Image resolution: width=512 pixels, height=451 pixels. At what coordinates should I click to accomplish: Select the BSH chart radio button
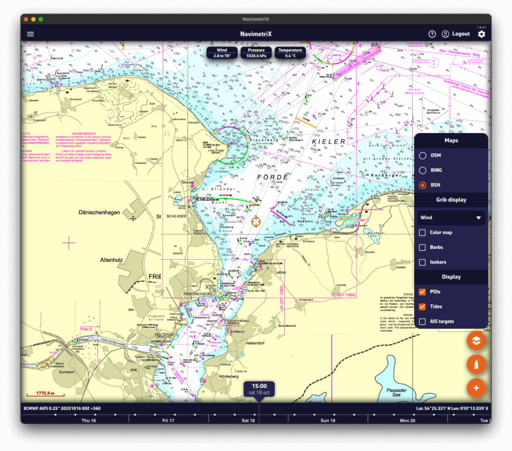tap(422, 185)
